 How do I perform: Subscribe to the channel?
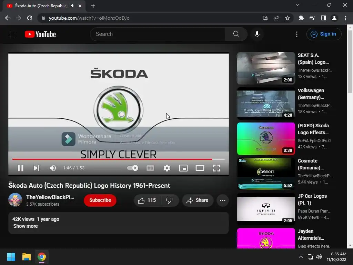pos(100,200)
